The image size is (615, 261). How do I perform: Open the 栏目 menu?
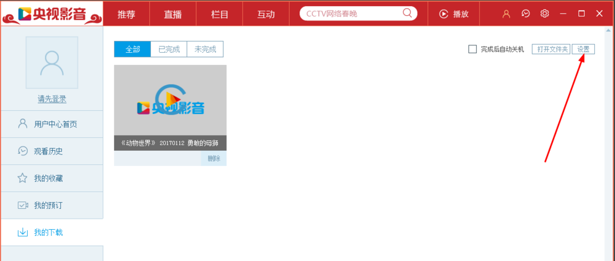(220, 14)
